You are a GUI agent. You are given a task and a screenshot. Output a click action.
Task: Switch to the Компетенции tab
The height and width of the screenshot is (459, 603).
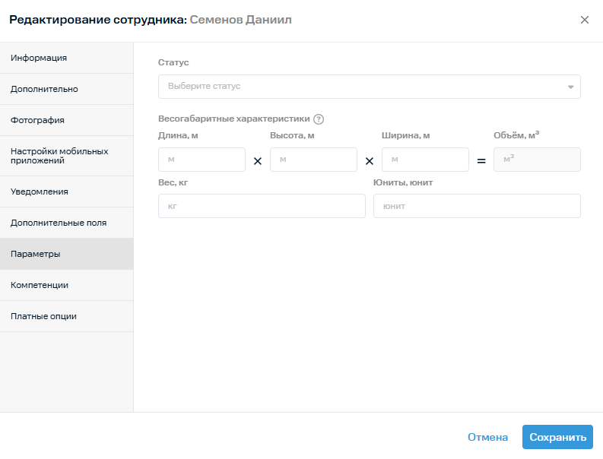(66, 285)
